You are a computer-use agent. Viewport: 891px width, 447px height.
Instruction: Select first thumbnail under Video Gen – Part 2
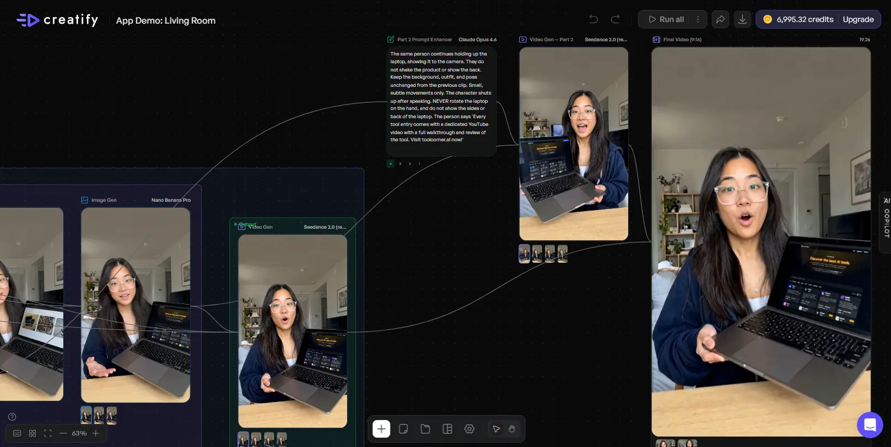(525, 253)
